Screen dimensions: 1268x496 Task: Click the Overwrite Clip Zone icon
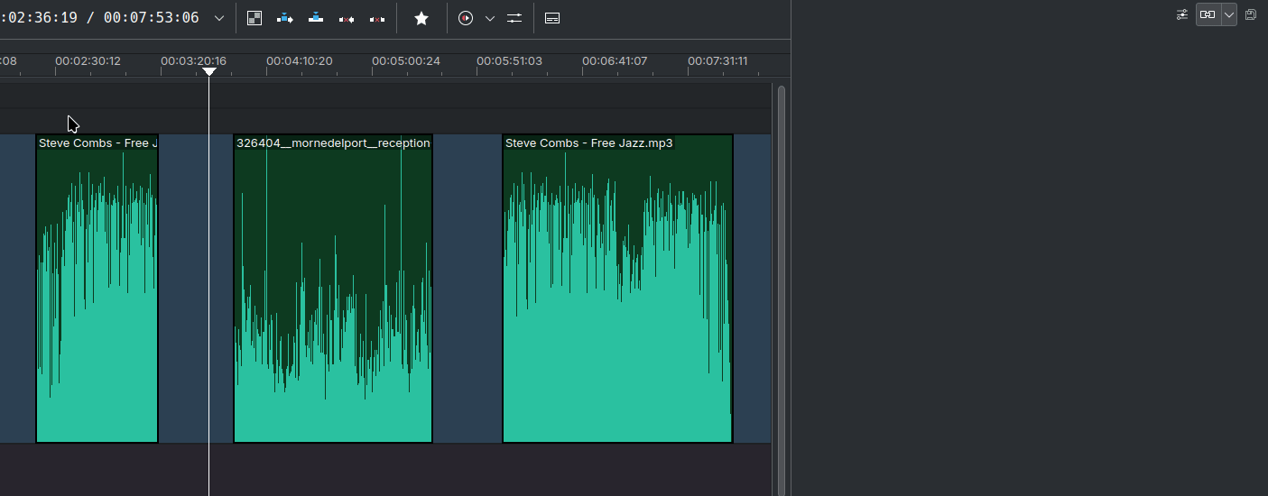click(x=316, y=18)
